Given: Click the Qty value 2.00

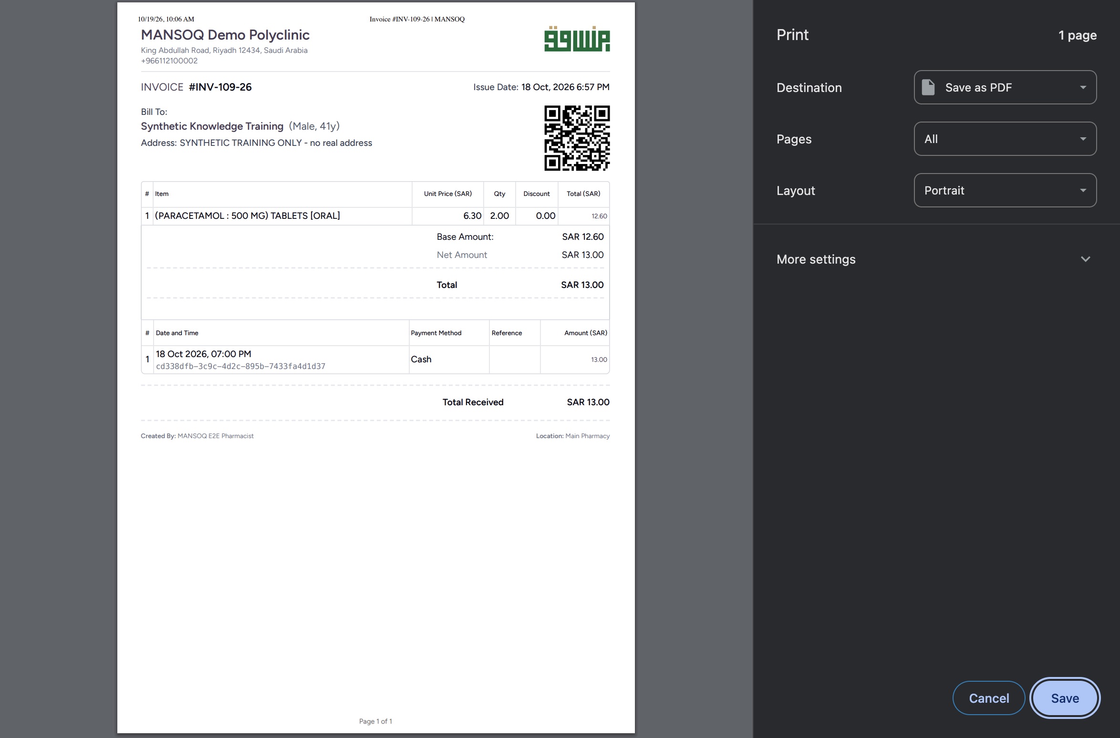Looking at the screenshot, I should click(499, 216).
